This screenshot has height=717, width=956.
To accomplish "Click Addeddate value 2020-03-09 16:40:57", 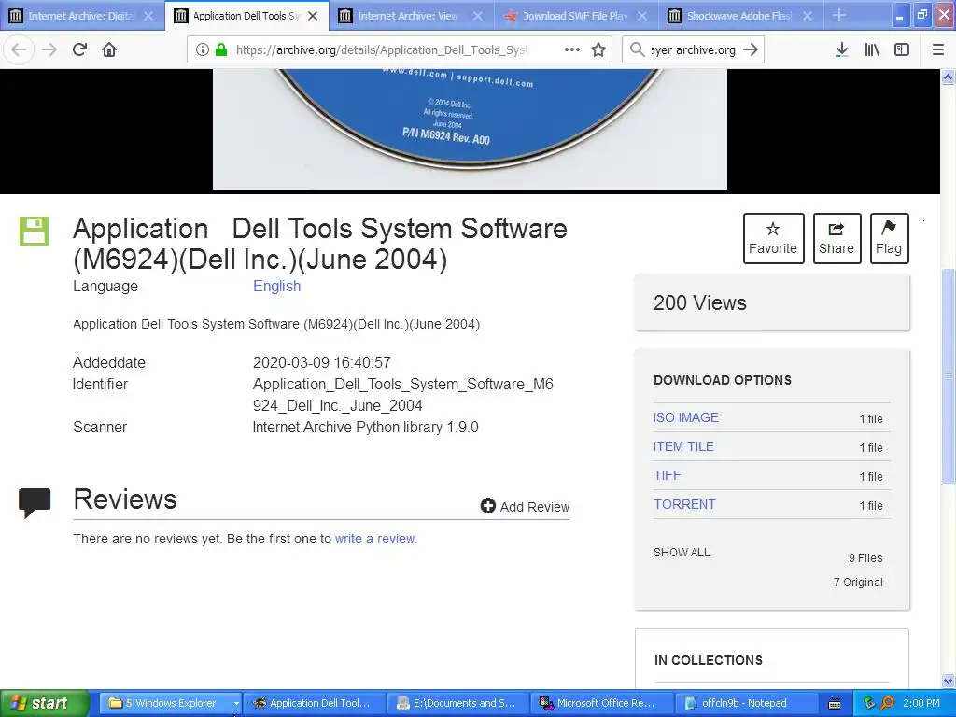I will pyautogui.click(x=321, y=363).
